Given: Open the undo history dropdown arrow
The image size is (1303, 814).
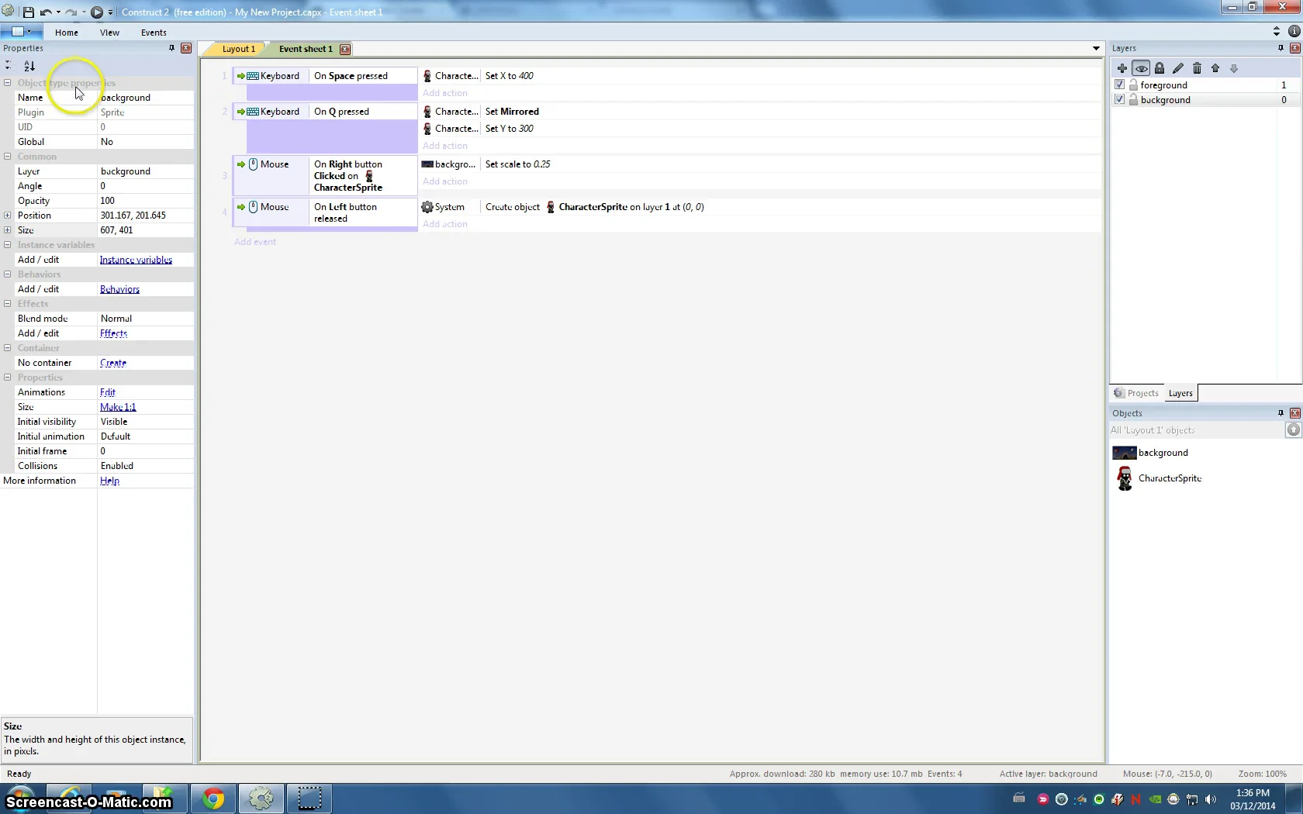Looking at the screenshot, I should (x=58, y=12).
